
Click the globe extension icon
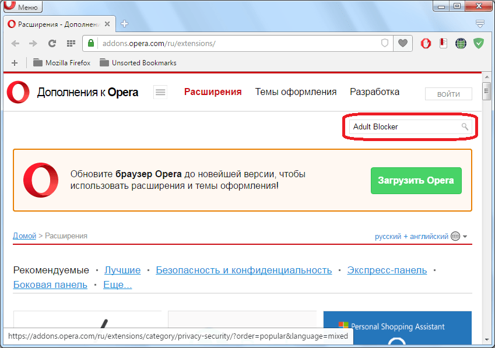pyautogui.click(x=461, y=43)
